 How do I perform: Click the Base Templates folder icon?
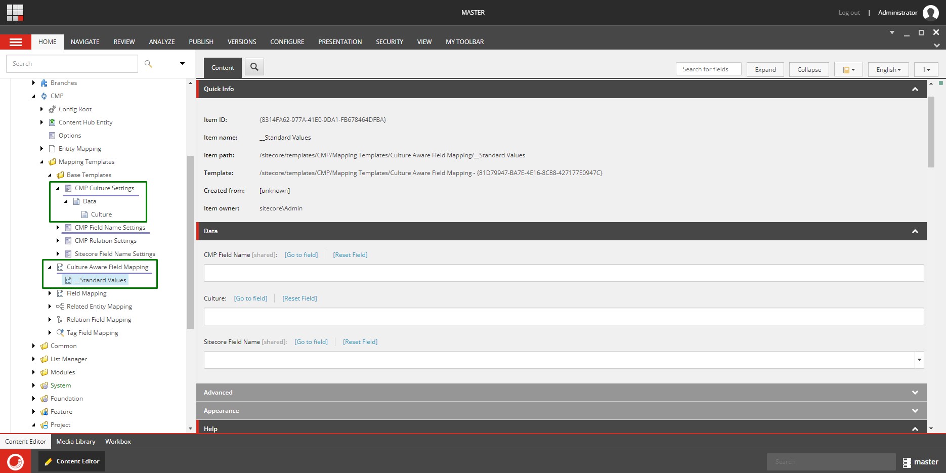[x=60, y=175]
